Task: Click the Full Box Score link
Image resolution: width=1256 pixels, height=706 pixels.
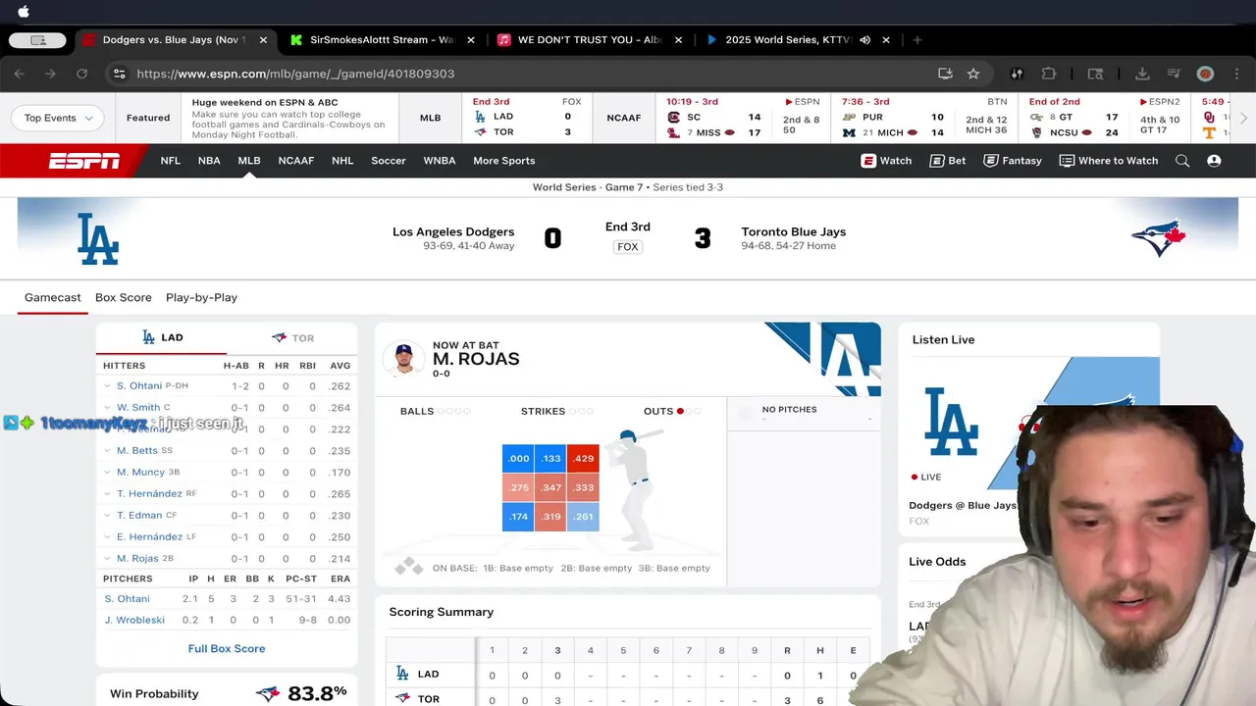Action: 227,648
